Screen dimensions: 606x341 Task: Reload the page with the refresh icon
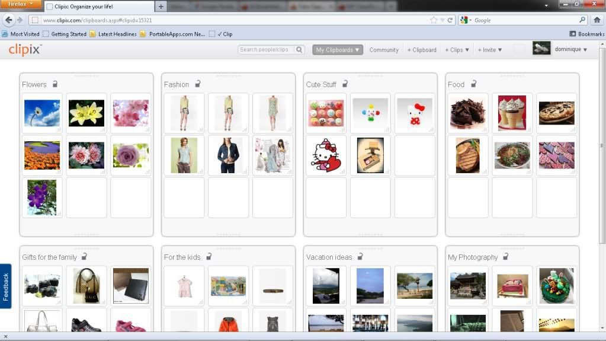(450, 20)
